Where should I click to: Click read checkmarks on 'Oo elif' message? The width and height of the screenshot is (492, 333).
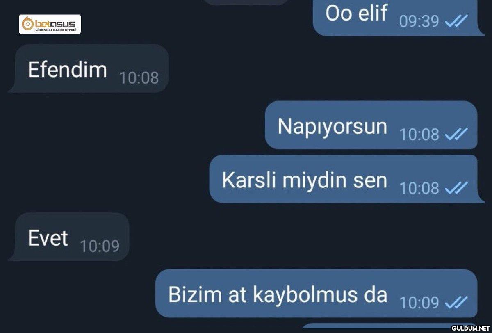tap(456, 21)
